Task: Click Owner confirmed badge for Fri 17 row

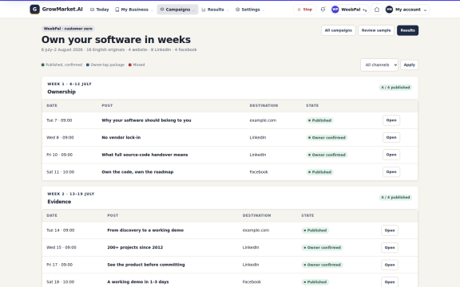Action: click(x=322, y=265)
